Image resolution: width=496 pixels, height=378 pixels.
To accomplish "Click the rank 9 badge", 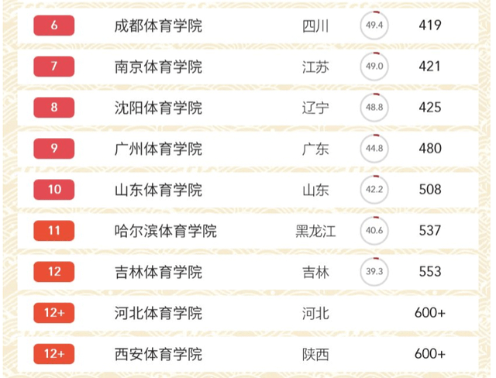I will (54, 149).
